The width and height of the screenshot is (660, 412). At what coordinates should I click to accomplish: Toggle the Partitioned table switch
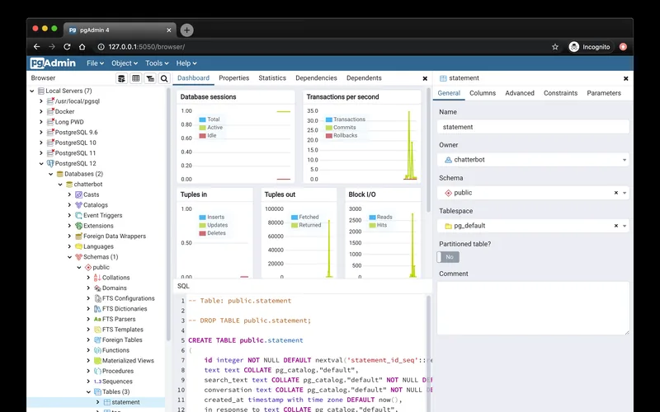(448, 257)
